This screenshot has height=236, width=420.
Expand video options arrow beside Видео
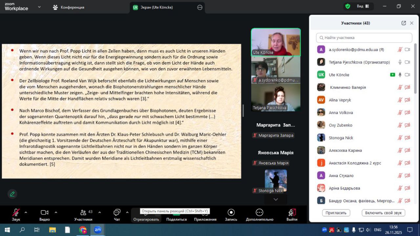click(56, 212)
